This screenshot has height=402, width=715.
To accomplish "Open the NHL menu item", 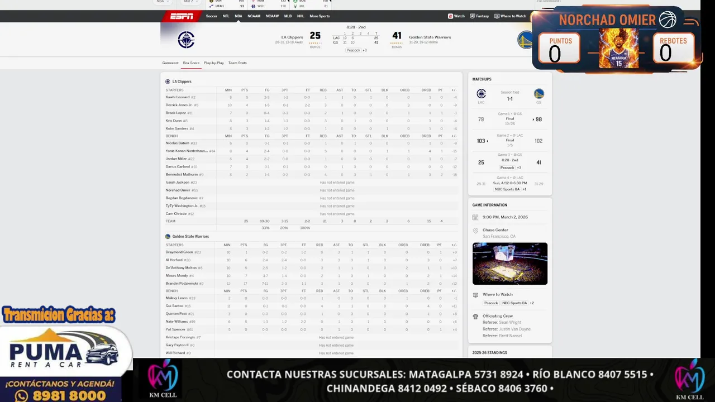I will (301, 16).
